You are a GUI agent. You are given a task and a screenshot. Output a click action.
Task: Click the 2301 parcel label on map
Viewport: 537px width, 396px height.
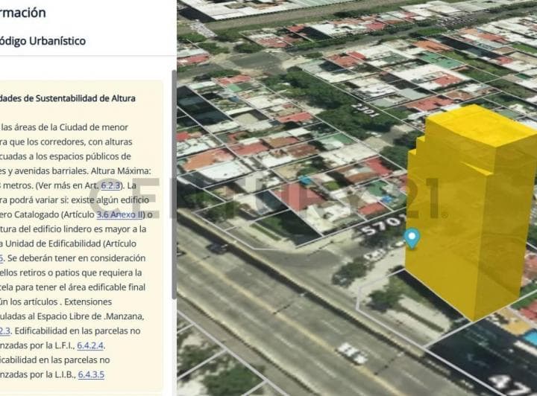pos(365,111)
